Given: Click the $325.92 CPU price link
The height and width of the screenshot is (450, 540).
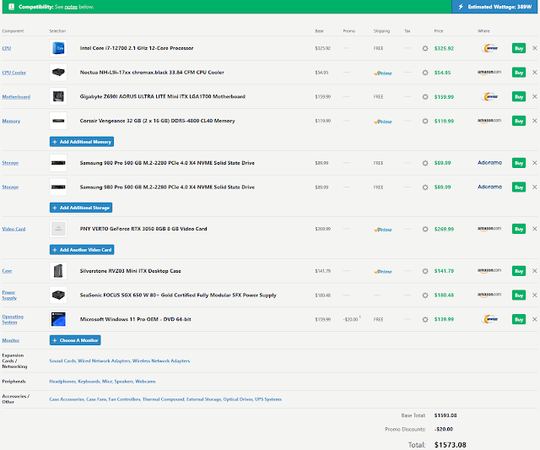Looking at the screenshot, I should coord(444,49).
